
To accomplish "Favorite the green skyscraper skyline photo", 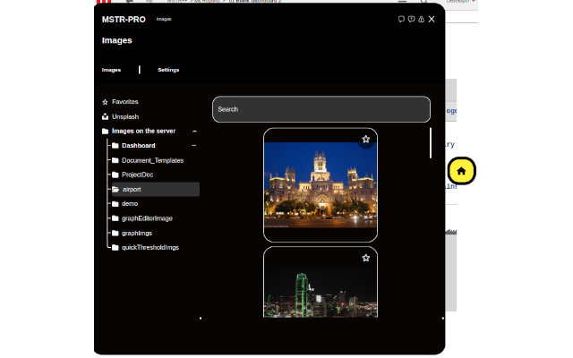I will pos(366,259).
